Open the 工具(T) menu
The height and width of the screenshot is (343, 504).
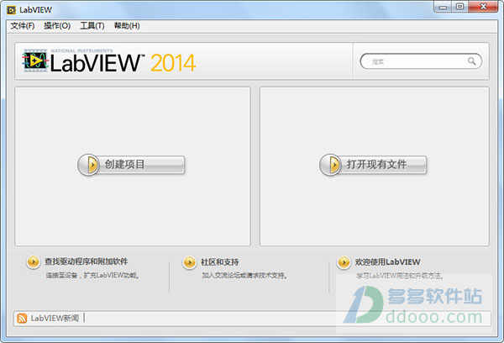(92, 26)
